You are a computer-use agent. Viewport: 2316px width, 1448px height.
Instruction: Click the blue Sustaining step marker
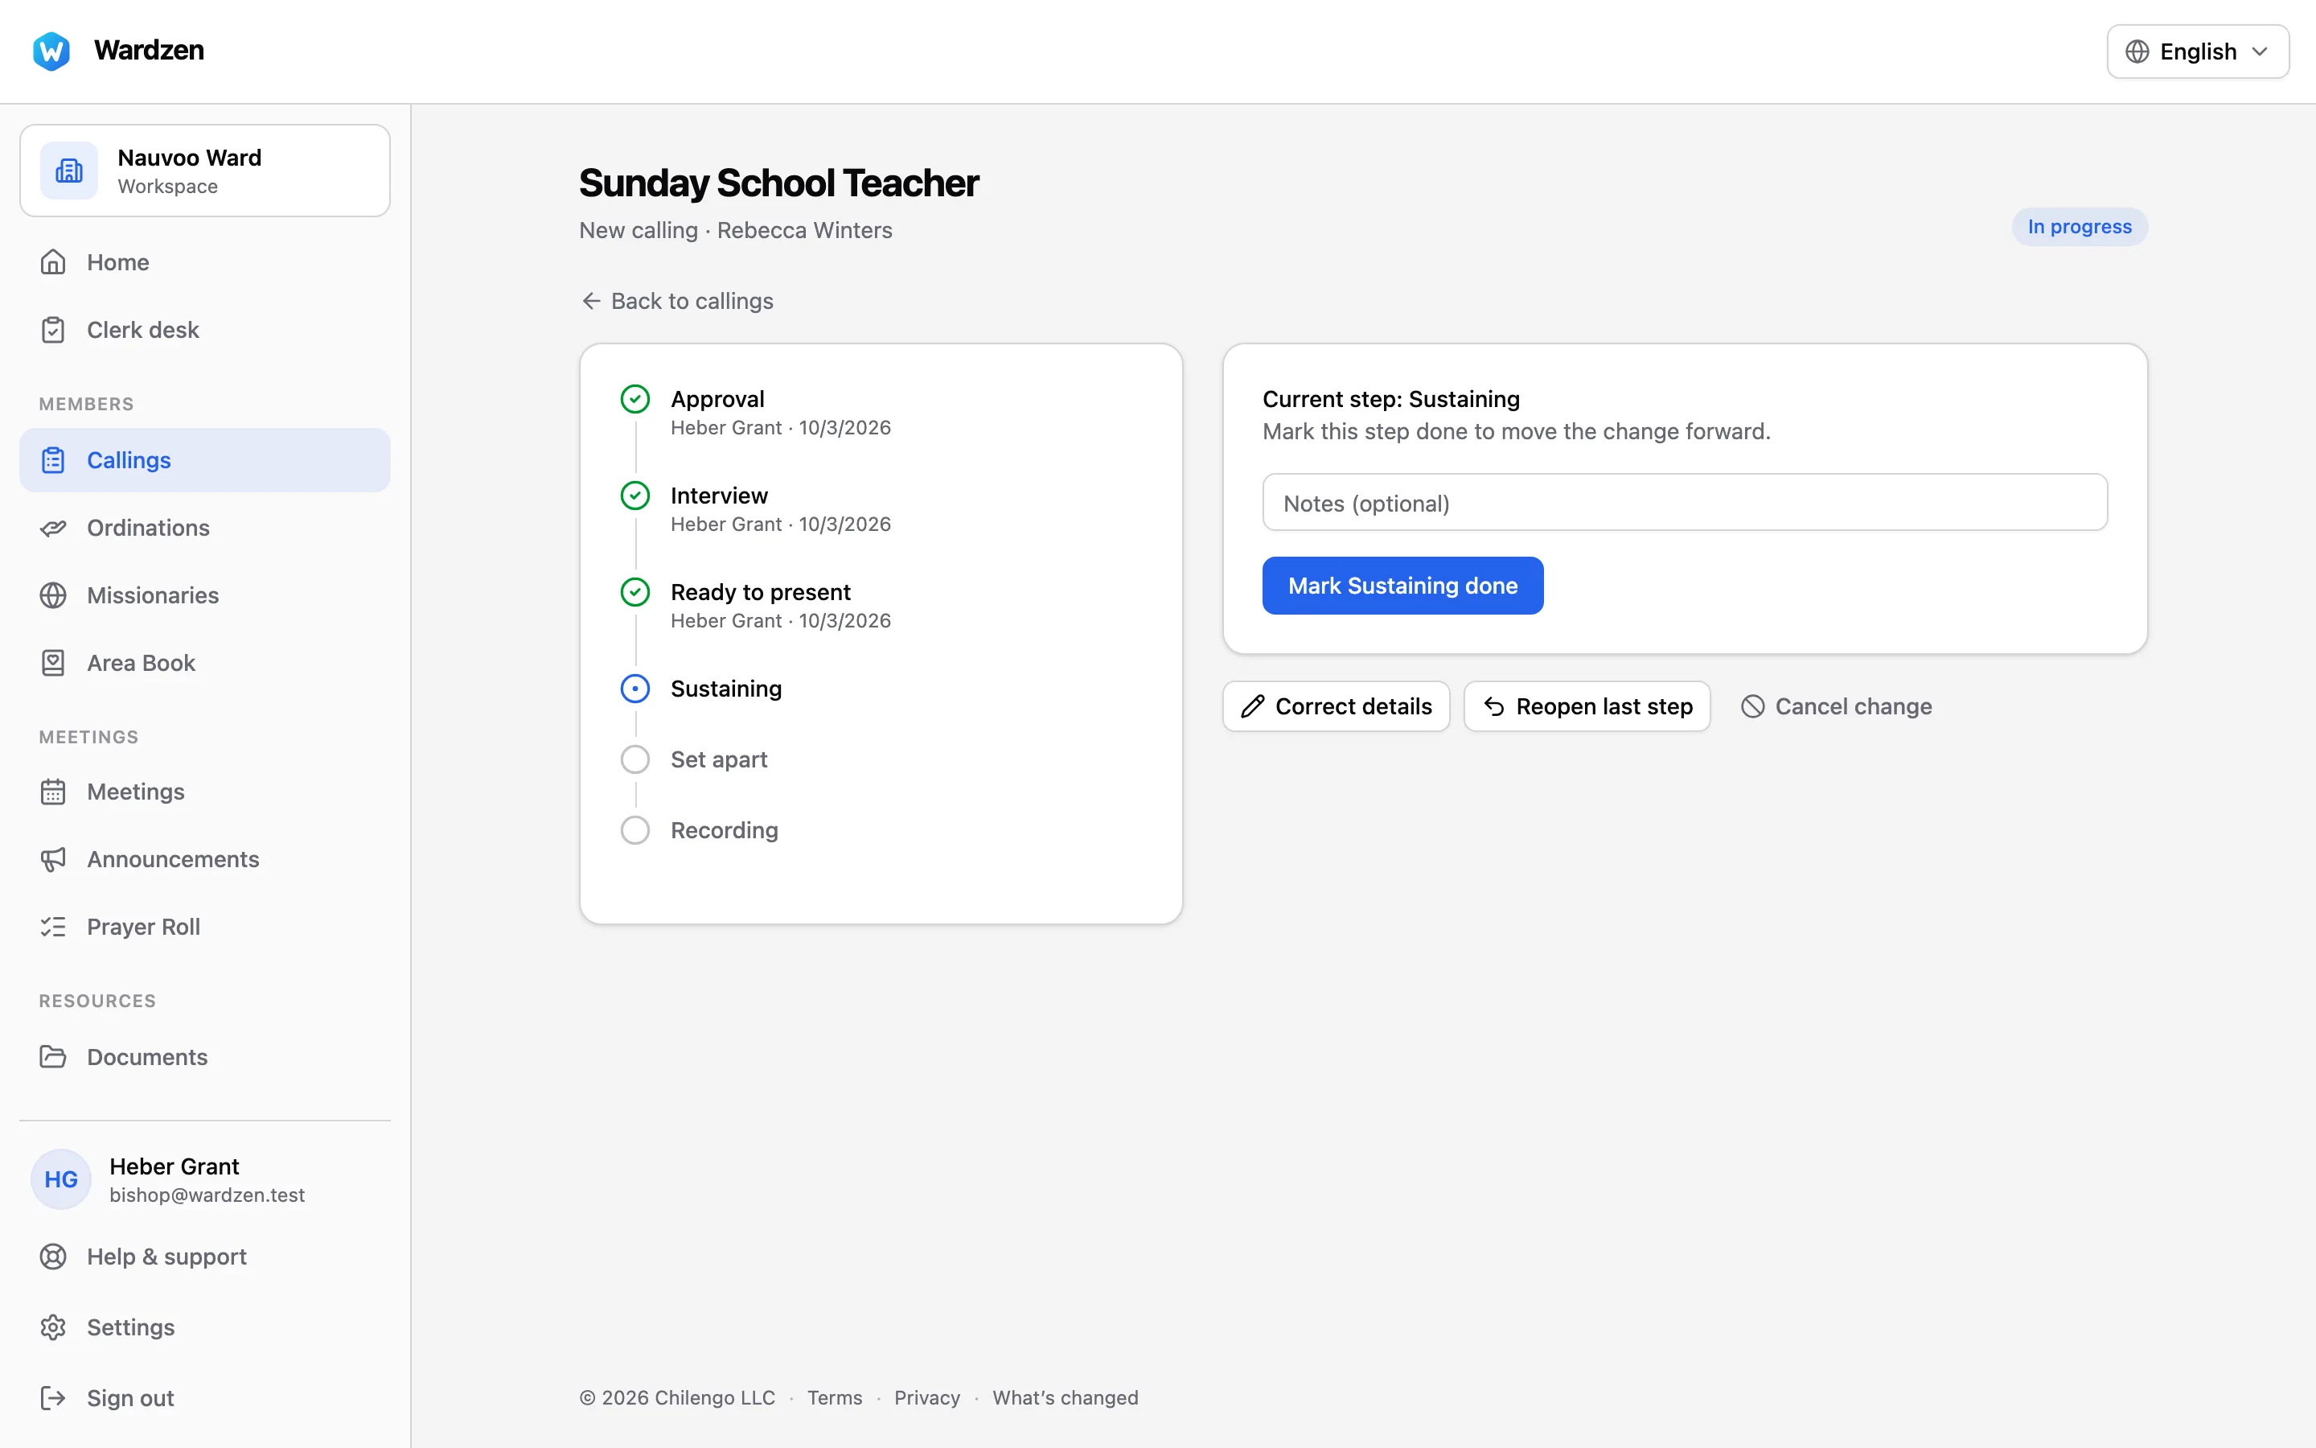pos(635,689)
